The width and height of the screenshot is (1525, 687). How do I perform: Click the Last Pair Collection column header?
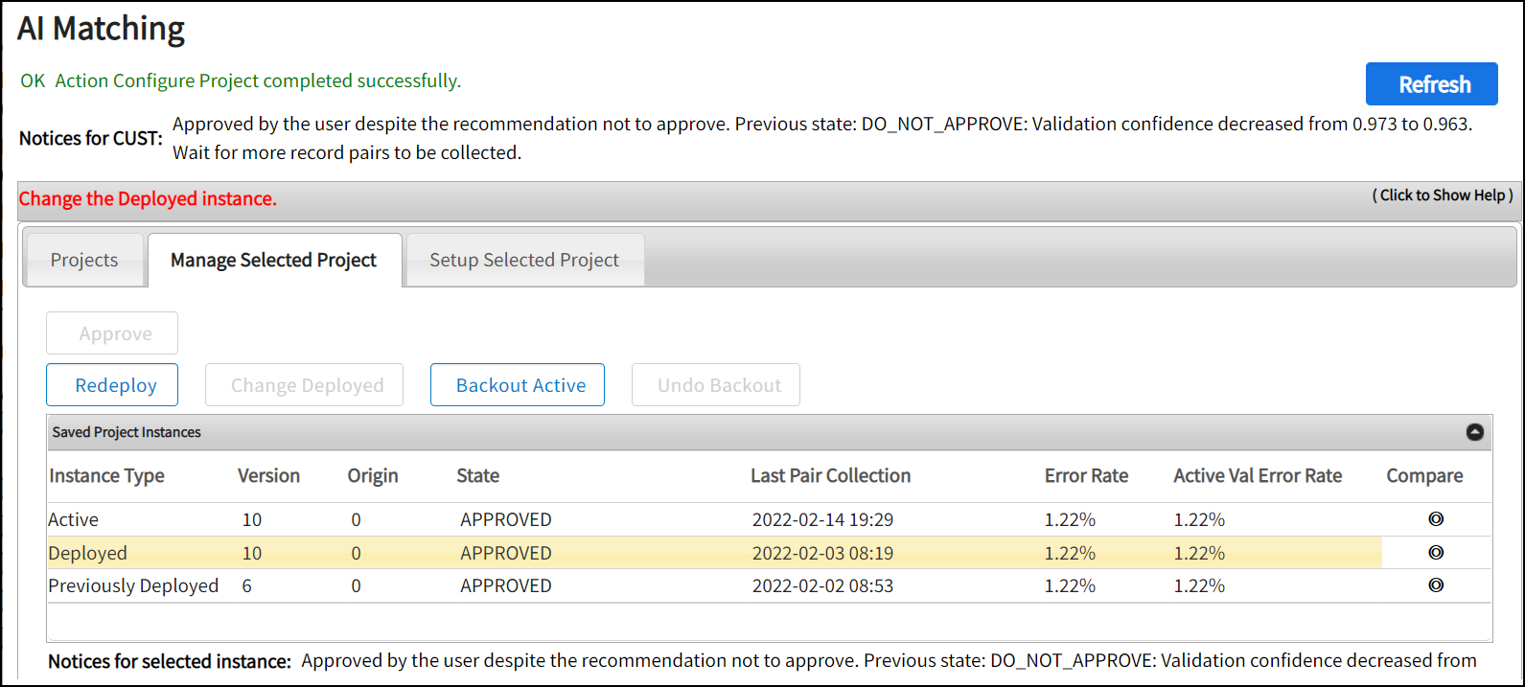point(830,476)
